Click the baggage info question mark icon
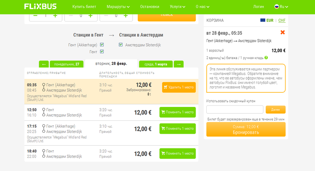 tap(266, 58)
